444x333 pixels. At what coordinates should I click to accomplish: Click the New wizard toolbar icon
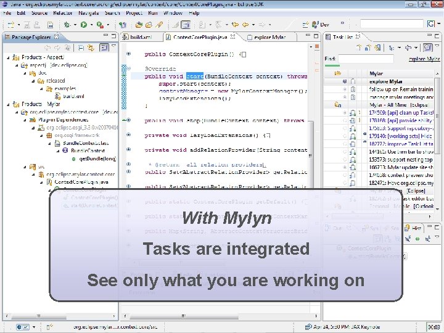tap(10, 25)
